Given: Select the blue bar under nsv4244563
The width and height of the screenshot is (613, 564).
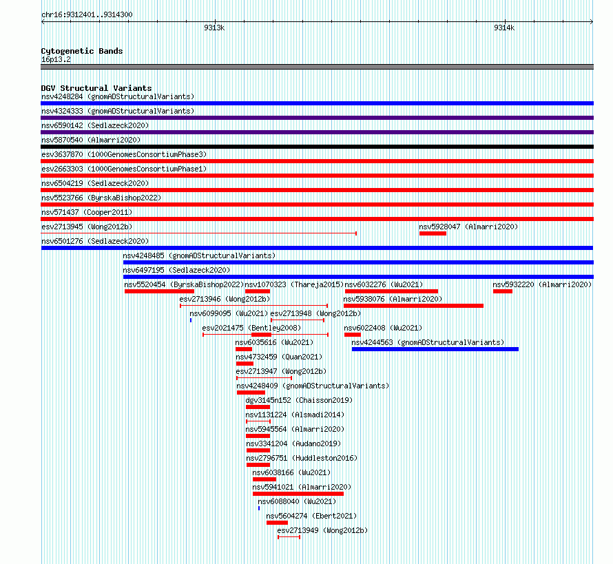Looking at the screenshot, I should click(435, 349).
